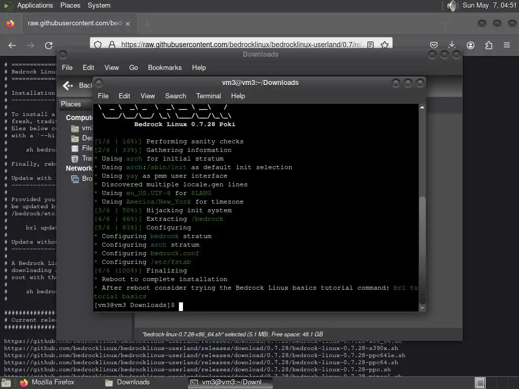Open the System panel menu
Screen dimensions: 519x389
(x=99, y=5)
